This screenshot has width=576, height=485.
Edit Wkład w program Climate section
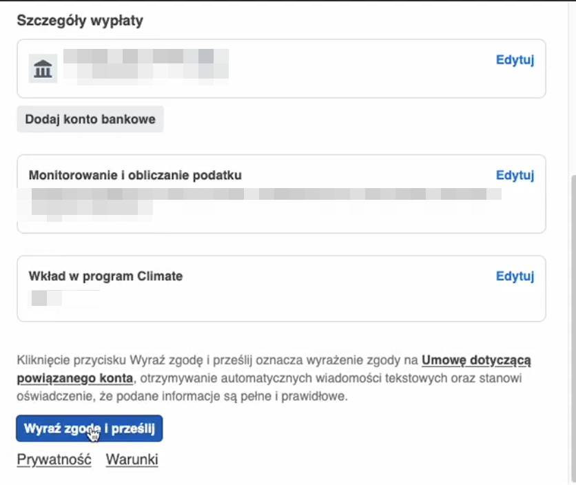coord(515,276)
